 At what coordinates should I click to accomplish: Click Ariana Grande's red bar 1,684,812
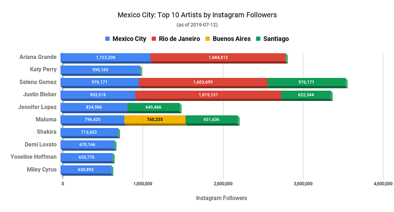[x=218, y=58]
